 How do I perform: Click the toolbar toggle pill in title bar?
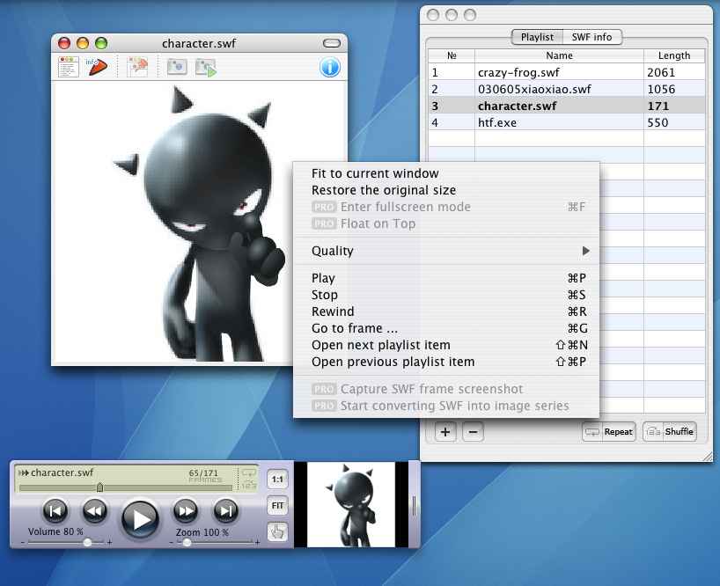[332, 43]
